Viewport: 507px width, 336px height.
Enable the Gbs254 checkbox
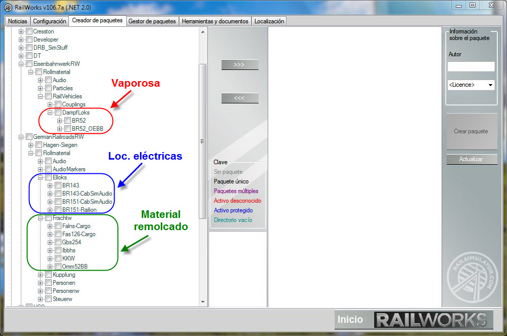click(58, 242)
